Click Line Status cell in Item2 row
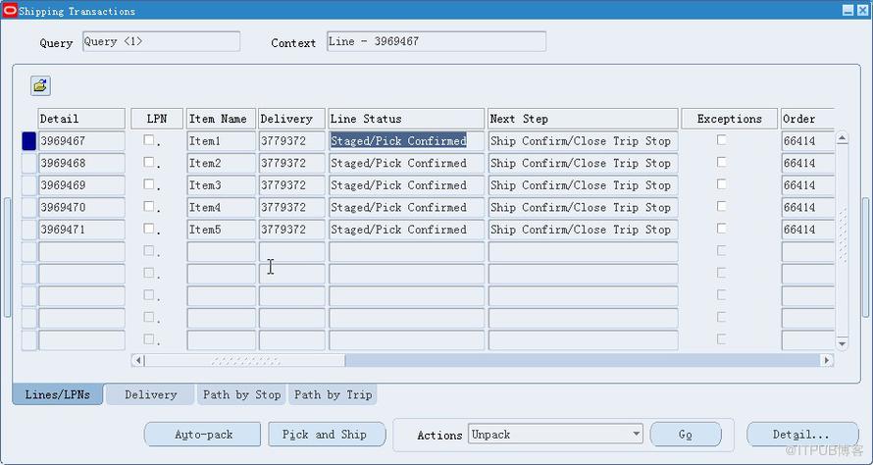The height and width of the screenshot is (465, 873). pyautogui.click(x=406, y=163)
